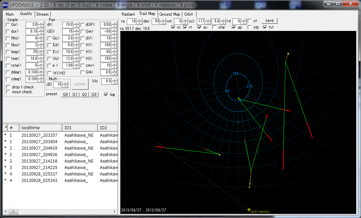Toggle the ap display checkbox
The image size is (361, 218).
[234, 27]
